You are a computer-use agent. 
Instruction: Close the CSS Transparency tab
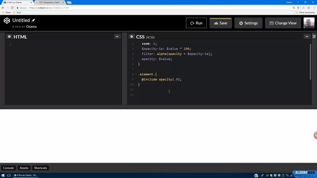click(63, 2)
